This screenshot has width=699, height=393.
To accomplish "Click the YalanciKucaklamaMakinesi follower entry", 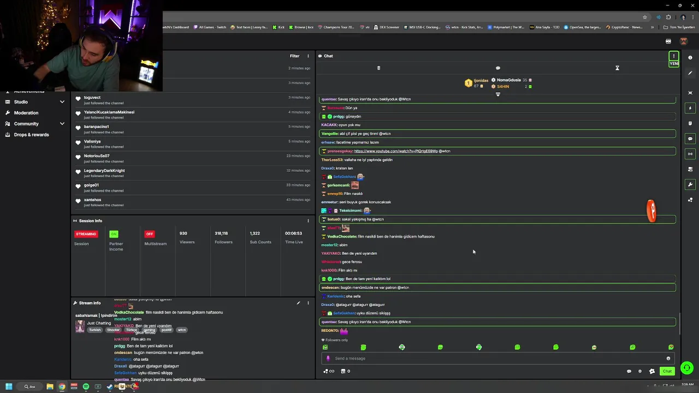I will point(192,115).
